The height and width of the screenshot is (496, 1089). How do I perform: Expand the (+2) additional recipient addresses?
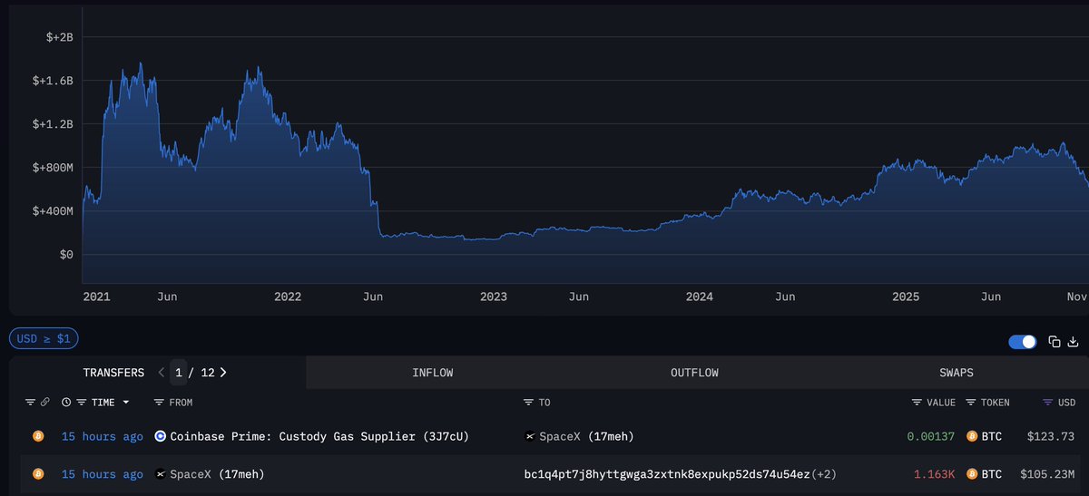coord(825,473)
